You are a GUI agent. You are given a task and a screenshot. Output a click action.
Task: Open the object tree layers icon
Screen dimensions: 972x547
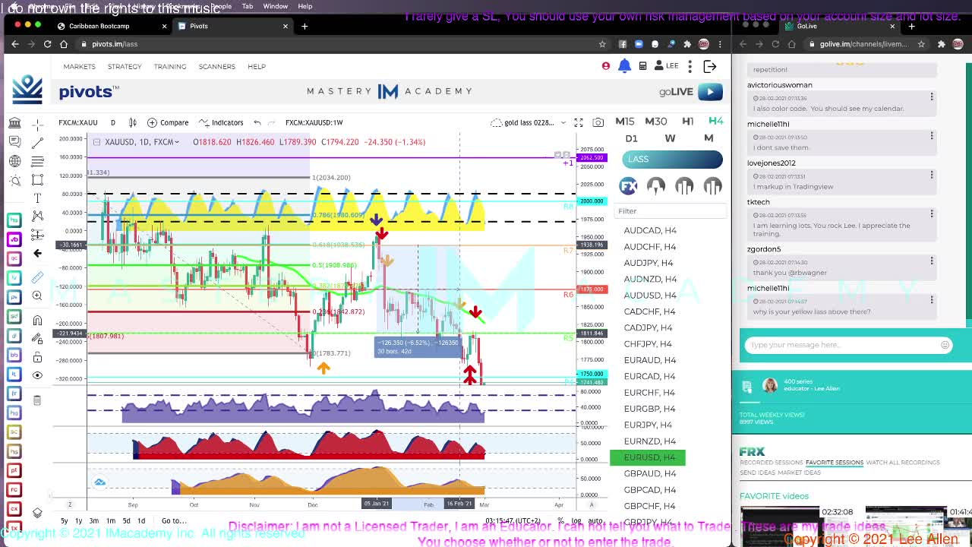tap(37, 513)
